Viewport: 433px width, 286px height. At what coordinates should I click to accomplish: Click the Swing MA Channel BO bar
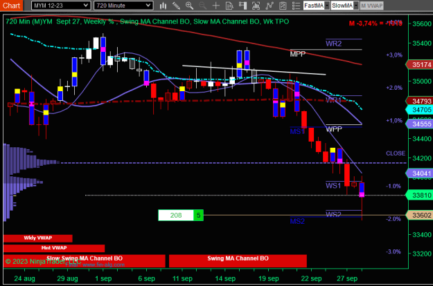tap(238, 260)
